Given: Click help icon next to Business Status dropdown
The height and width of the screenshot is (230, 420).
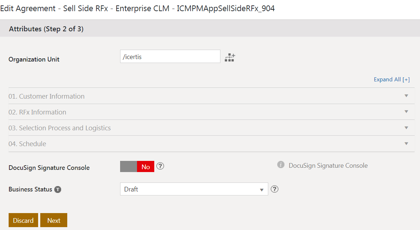Looking at the screenshot, I should click(x=274, y=189).
